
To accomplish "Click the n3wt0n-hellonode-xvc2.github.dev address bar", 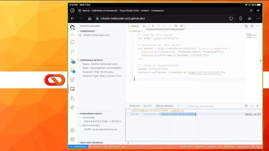I will [x=123, y=18].
